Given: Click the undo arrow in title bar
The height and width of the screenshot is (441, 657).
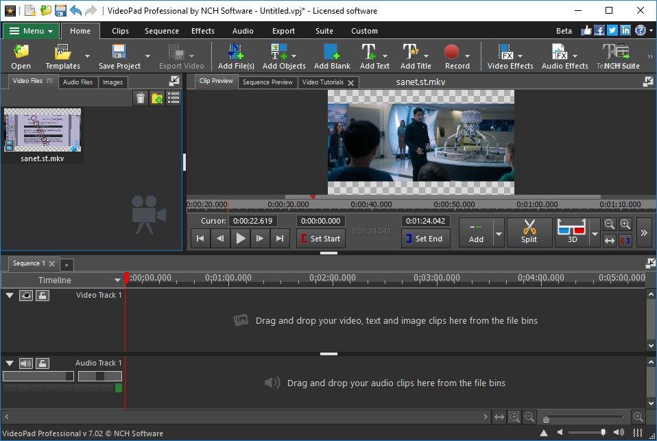Looking at the screenshot, I should tap(76, 10).
